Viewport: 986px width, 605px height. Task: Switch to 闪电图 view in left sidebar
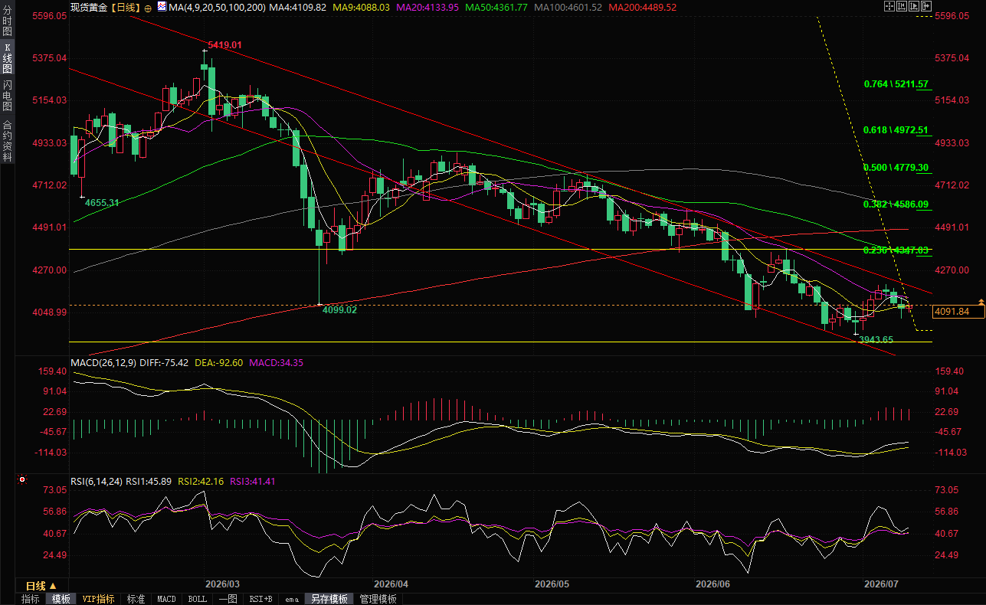pyautogui.click(x=7, y=95)
